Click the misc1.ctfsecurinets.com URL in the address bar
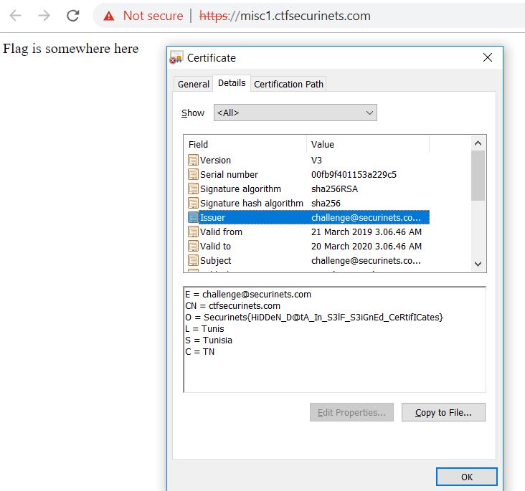This screenshot has width=525, height=491. (x=285, y=16)
